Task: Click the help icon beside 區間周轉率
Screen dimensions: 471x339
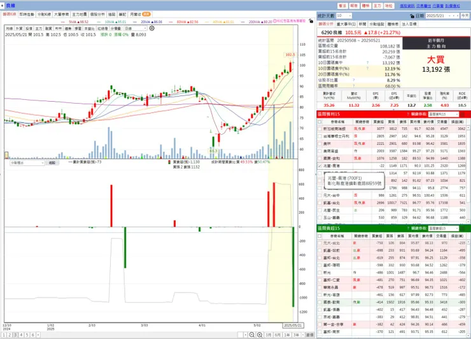Action: (x=353, y=86)
